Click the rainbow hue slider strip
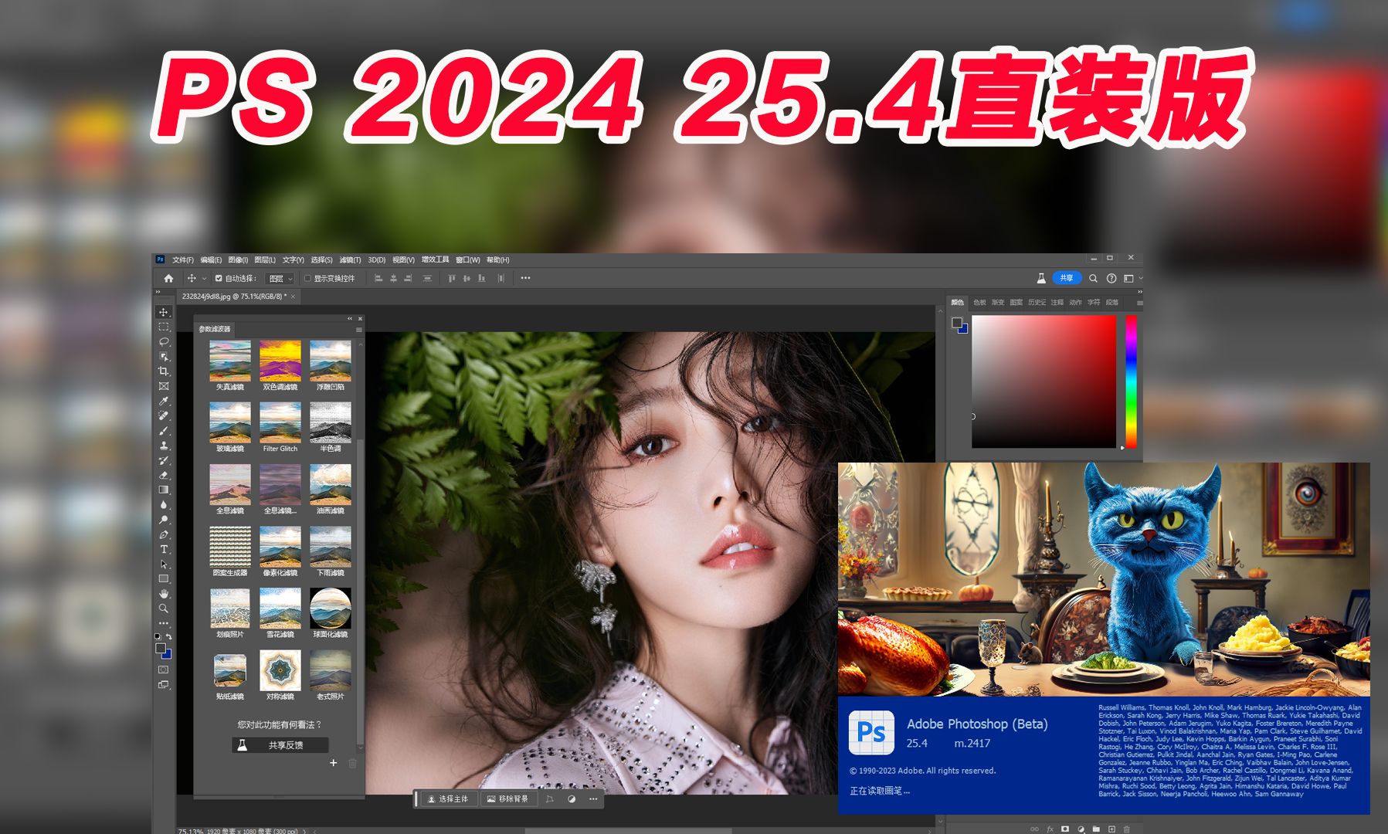This screenshot has height=834, width=1388. [x=1131, y=381]
